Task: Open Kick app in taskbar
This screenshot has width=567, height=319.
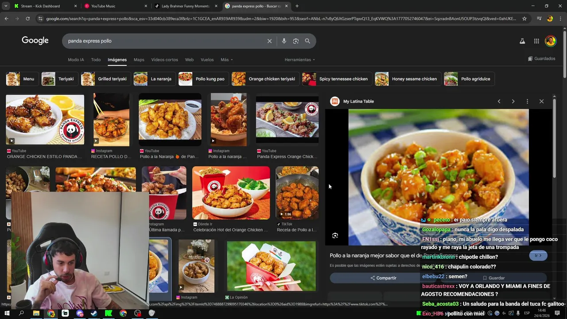Action: 109,313
